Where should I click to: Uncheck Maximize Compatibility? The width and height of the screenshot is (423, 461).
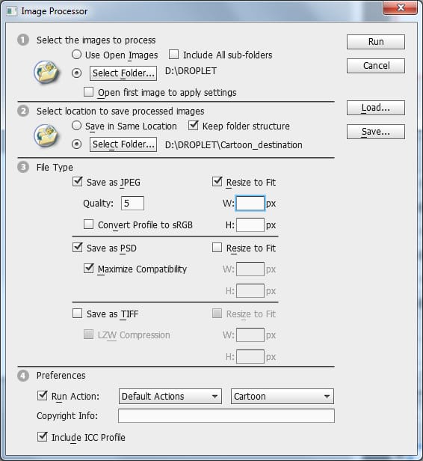[88, 268]
